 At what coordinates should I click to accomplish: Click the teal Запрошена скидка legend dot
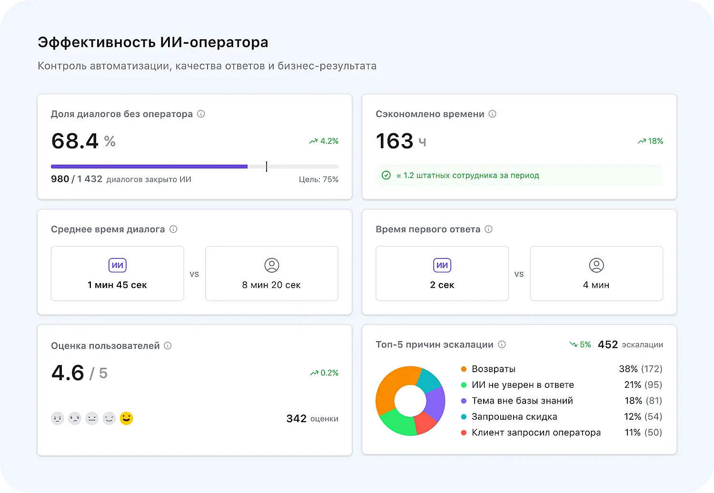(x=464, y=416)
